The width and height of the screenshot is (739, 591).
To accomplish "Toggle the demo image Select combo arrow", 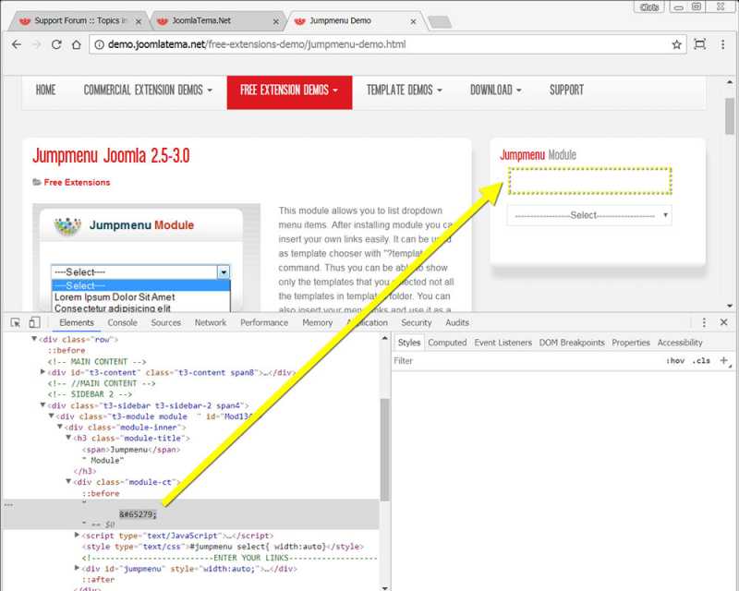I will pyautogui.click(x=224, y=271).
